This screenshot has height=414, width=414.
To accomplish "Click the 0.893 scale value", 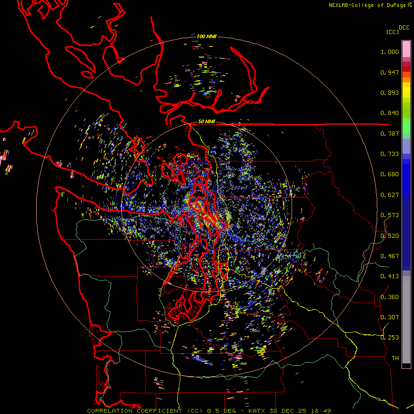I will pos(390,92).
